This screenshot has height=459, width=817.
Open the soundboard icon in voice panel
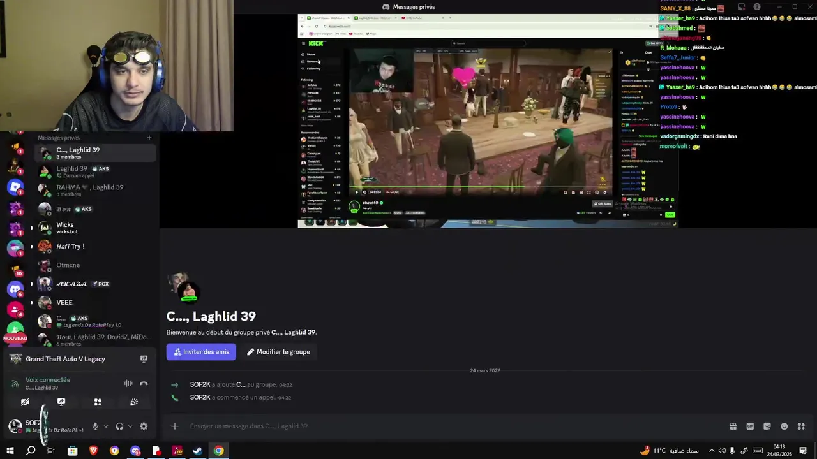coord(134,402)
